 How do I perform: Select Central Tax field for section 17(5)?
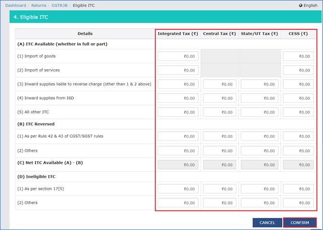click(219, 189)
